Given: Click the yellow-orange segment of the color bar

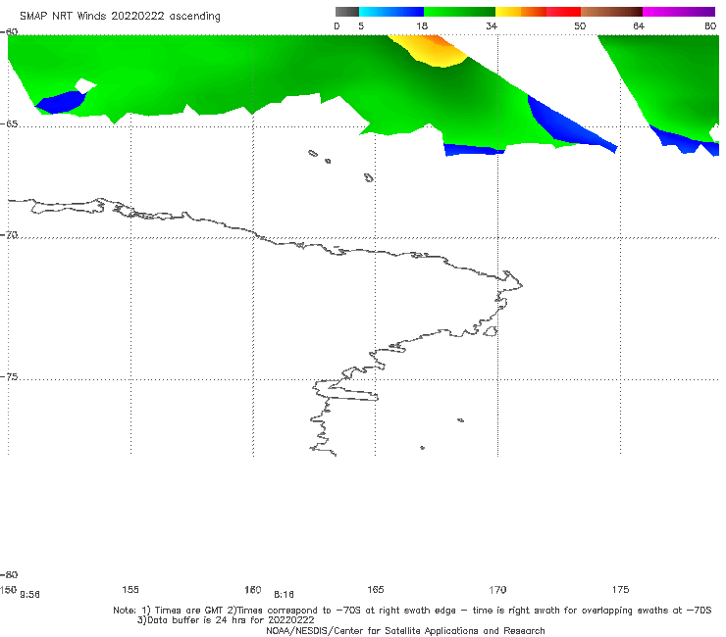Looking at the screenshot, I should pos(520,12).
